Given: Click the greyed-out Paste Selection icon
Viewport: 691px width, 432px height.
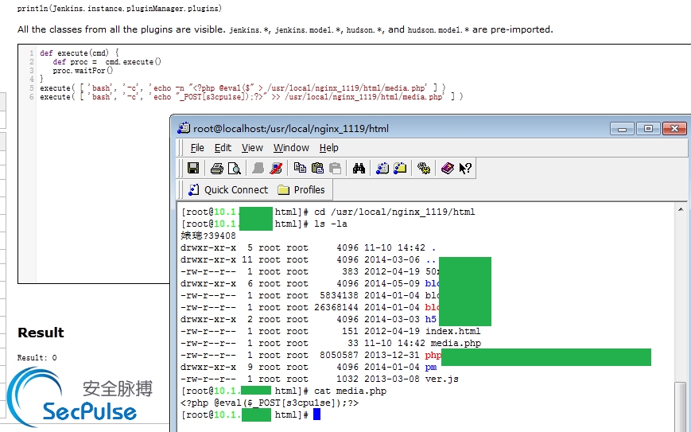Looking at the screenshot, I should pos(336,168).
